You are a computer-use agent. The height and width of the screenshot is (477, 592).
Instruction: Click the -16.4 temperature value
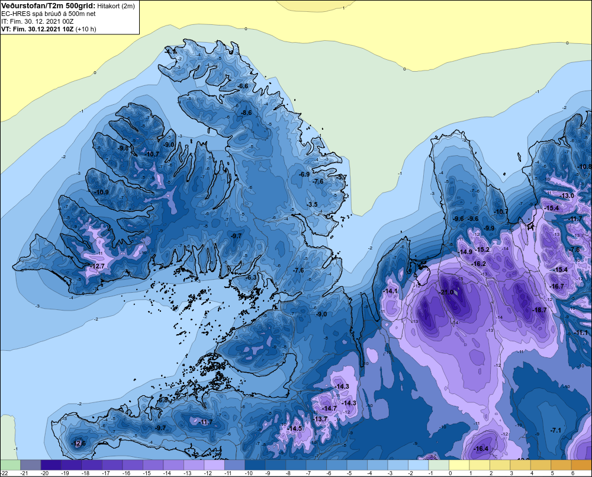coord(481,449)
